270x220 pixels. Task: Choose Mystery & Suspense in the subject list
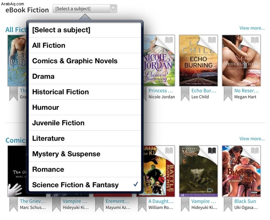coord(85,154)
